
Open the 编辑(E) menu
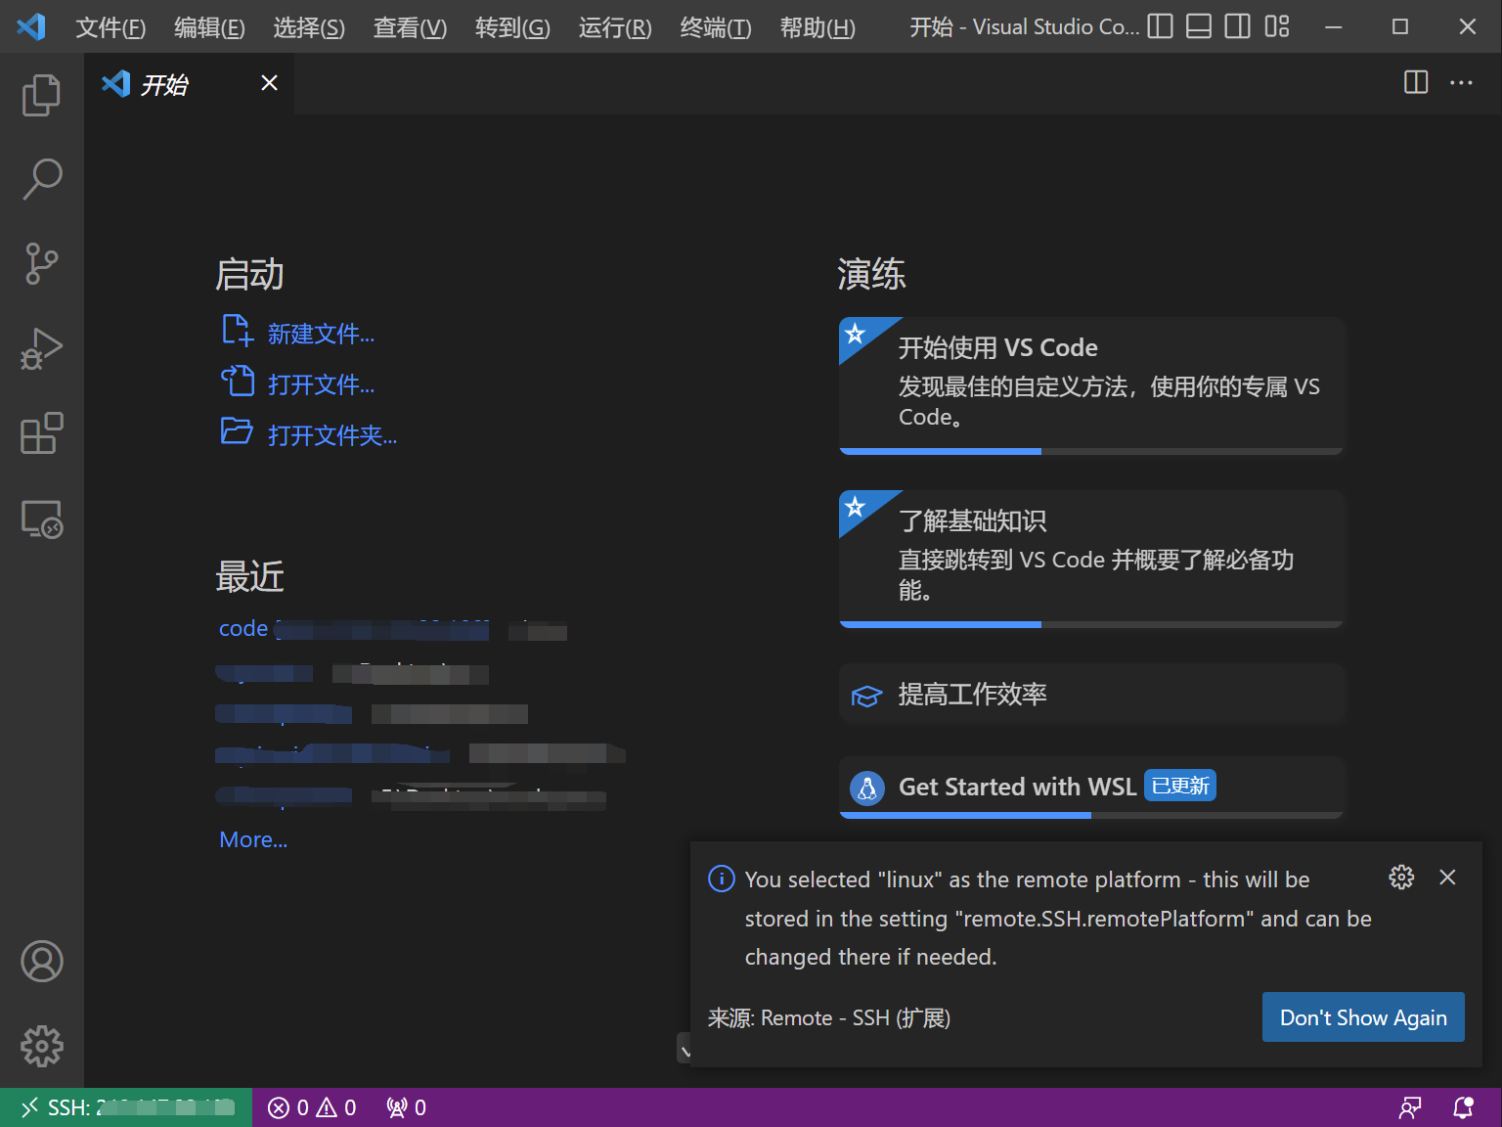point(209,27)
